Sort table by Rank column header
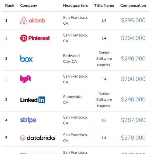The height and width of the screenshot is (154, 152). [10, 5]
